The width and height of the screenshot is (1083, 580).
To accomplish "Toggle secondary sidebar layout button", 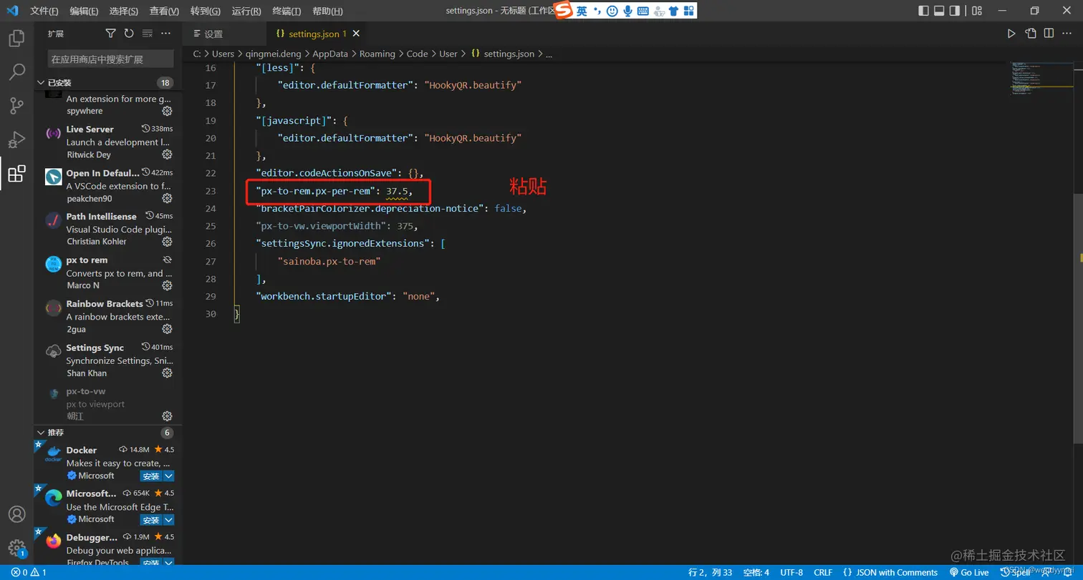I will [955, 11].
